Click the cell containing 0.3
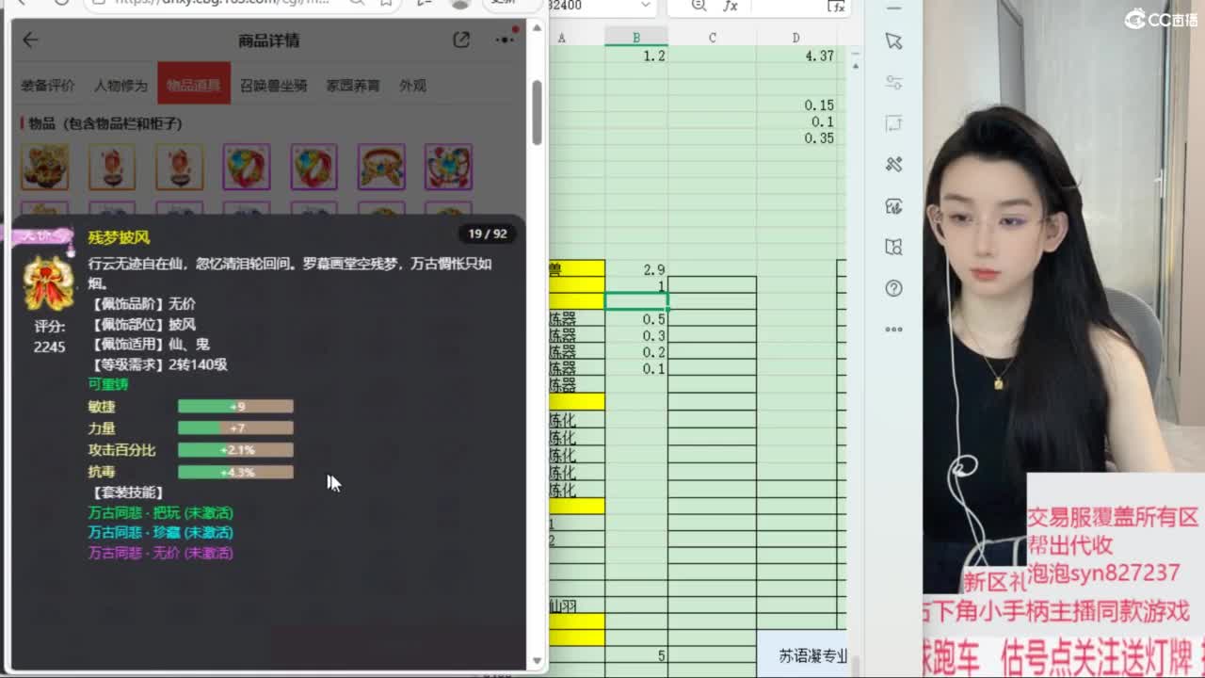The image size is (1205, 678). 636,336
